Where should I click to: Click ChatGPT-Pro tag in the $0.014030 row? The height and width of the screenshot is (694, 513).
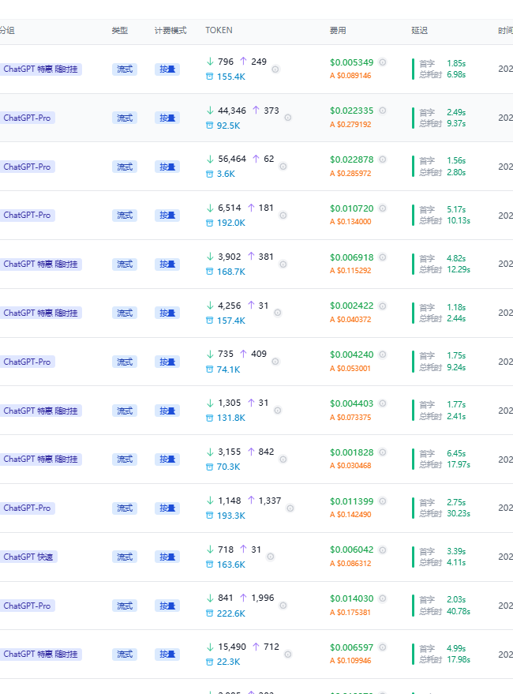27,606
